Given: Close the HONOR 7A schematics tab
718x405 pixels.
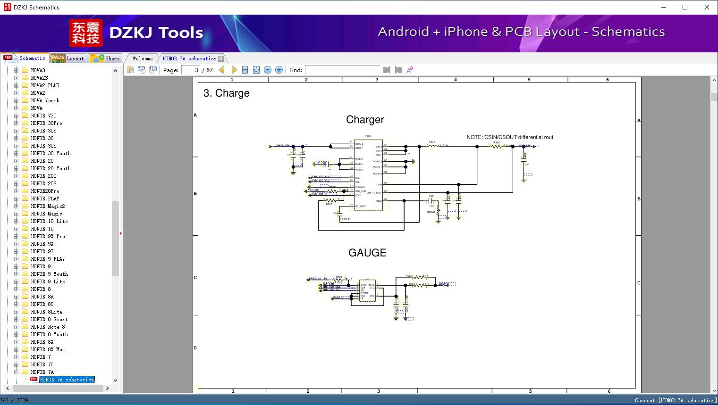Looking at the screenshot, I should [220, 58].
